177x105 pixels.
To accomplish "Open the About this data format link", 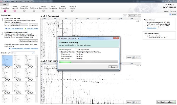I will coord(15,29).
